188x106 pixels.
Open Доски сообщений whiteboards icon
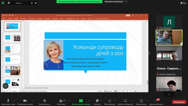point(125,101)
